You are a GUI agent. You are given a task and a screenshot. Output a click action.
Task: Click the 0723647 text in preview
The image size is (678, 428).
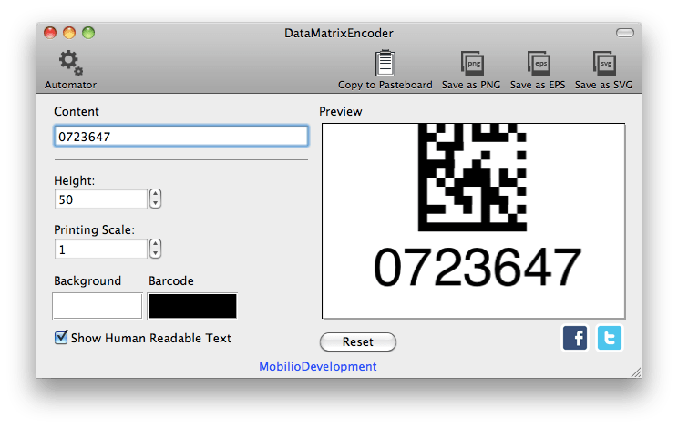tap(478, 268)
